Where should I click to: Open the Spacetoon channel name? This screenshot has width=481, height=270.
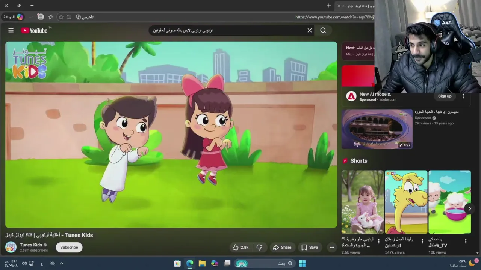423,118
